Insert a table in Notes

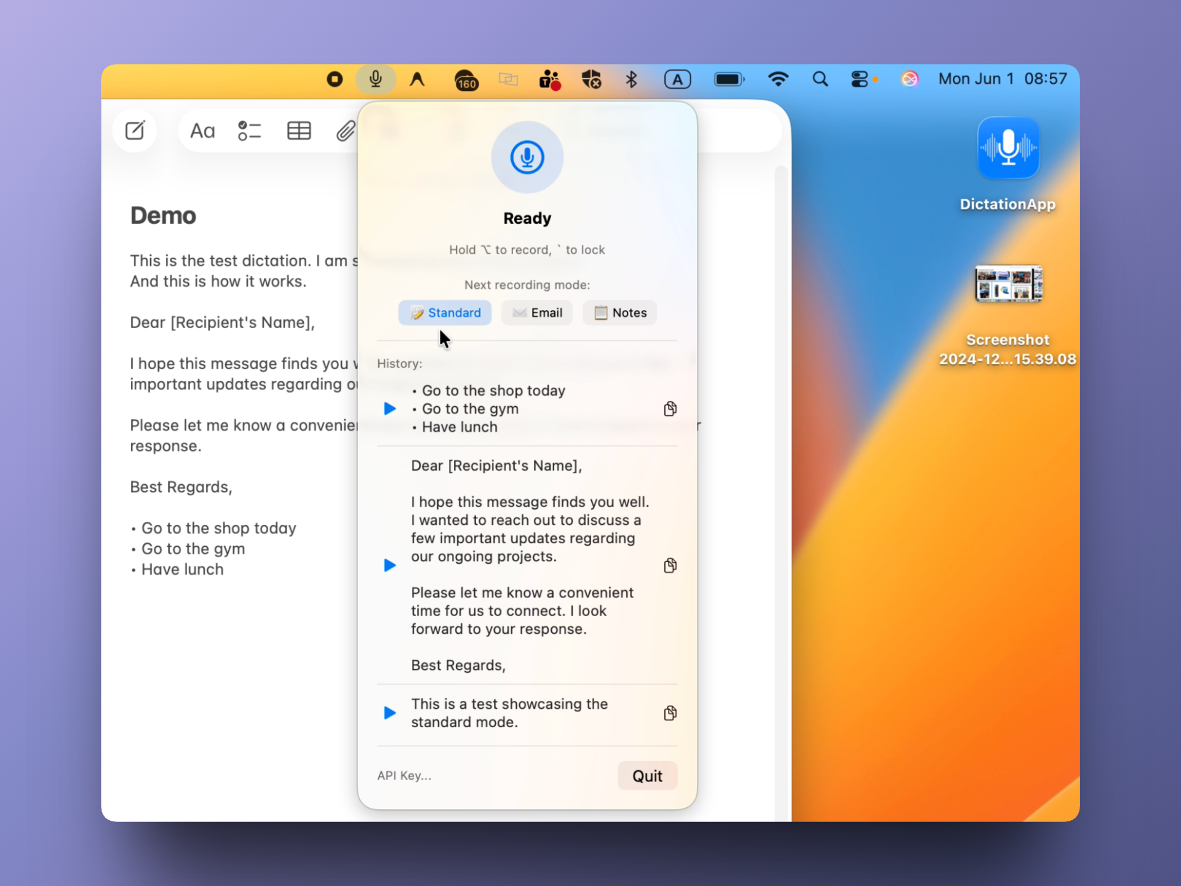pyautogui.click(x=299, y=130)
